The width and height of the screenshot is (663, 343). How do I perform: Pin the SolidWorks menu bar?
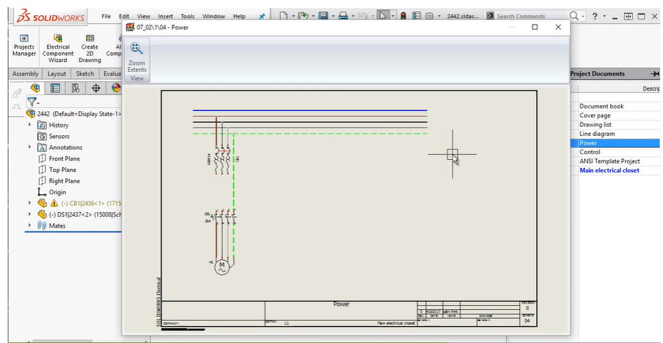click(262, 15)
